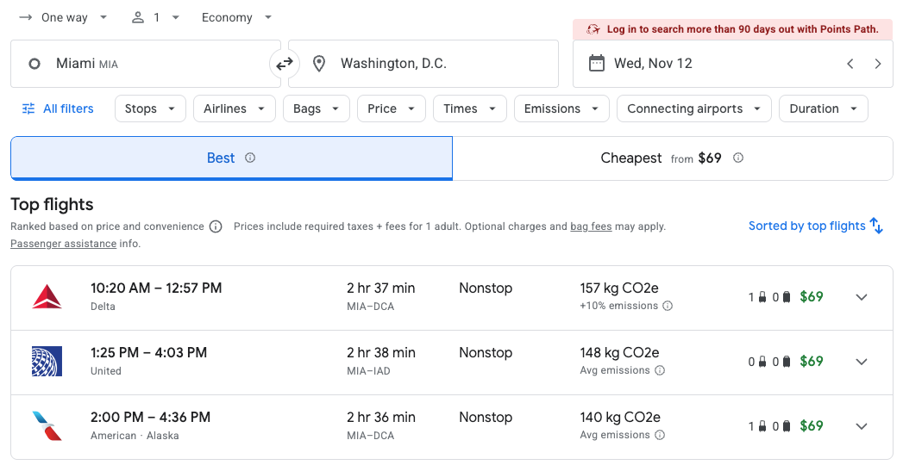Click the Delta flight $69 price

click(x=812, y=297)
